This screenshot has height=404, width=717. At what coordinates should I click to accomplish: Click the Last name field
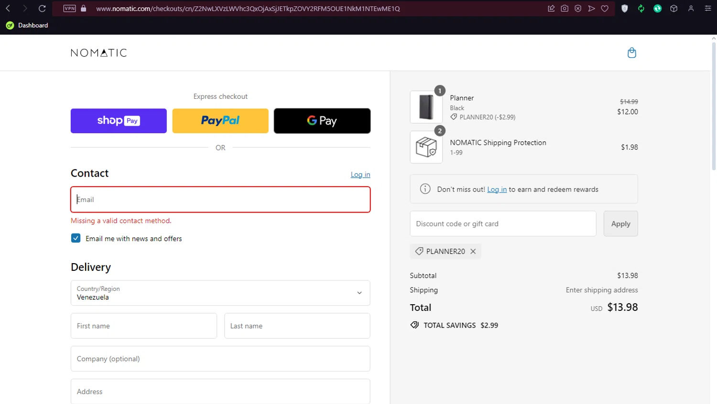297,326
